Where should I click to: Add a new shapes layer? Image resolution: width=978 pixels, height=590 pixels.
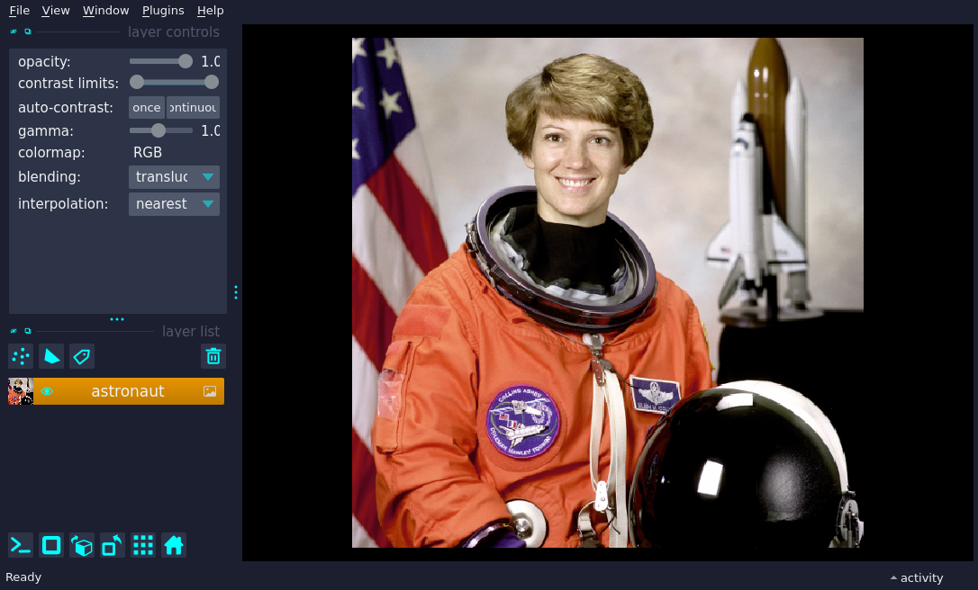pyautogui.click(x=51, y=356)
